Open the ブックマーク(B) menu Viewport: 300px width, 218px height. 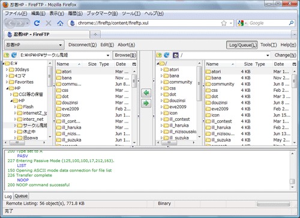click(102, 13)
